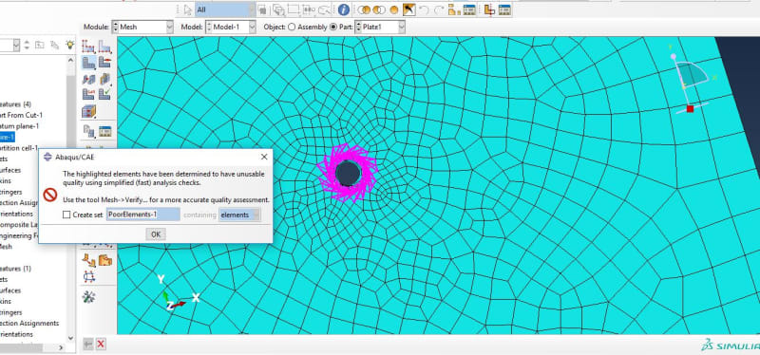The image size is (760, 355).
Task: Open the Assign Element Type tool
Action: [104, 79]
